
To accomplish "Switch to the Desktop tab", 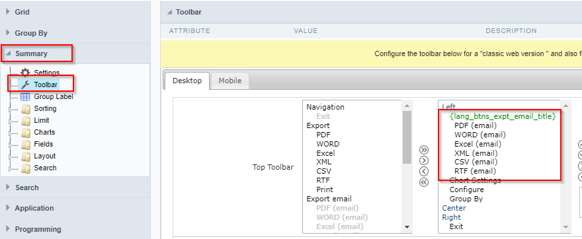I will click(x=187, y=81).
